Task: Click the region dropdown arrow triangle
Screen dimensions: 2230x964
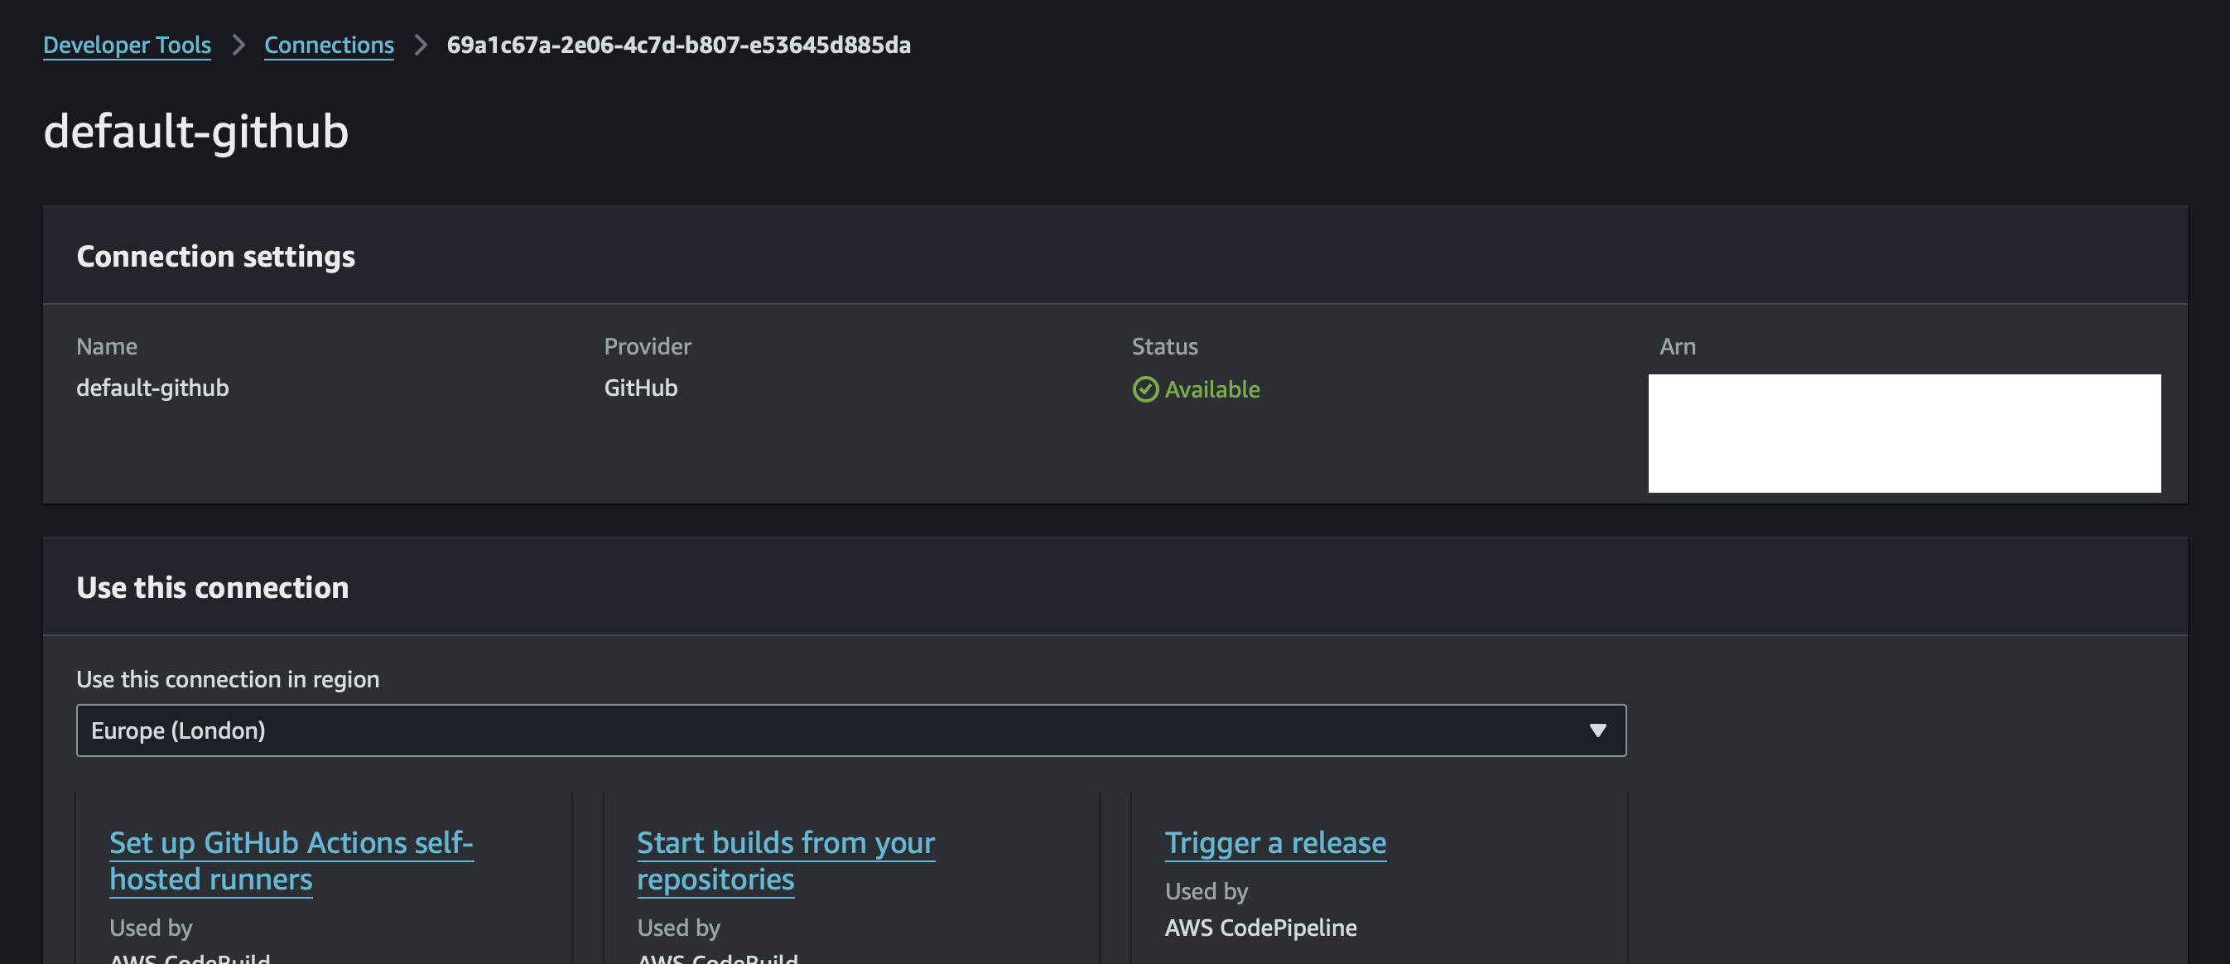Action: click(1597, 730)
